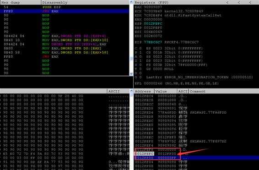The width and height of the screenshot is (259, 170).
Task: Click the P flag row with CS 001B
Action: coord(169,53)
